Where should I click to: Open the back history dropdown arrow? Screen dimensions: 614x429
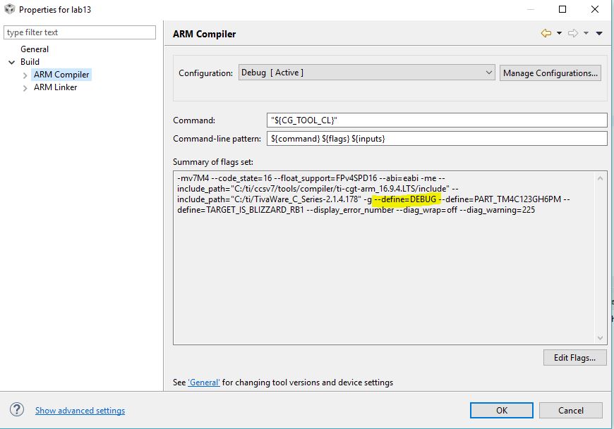pyautogui.click(x=559, y=33)
